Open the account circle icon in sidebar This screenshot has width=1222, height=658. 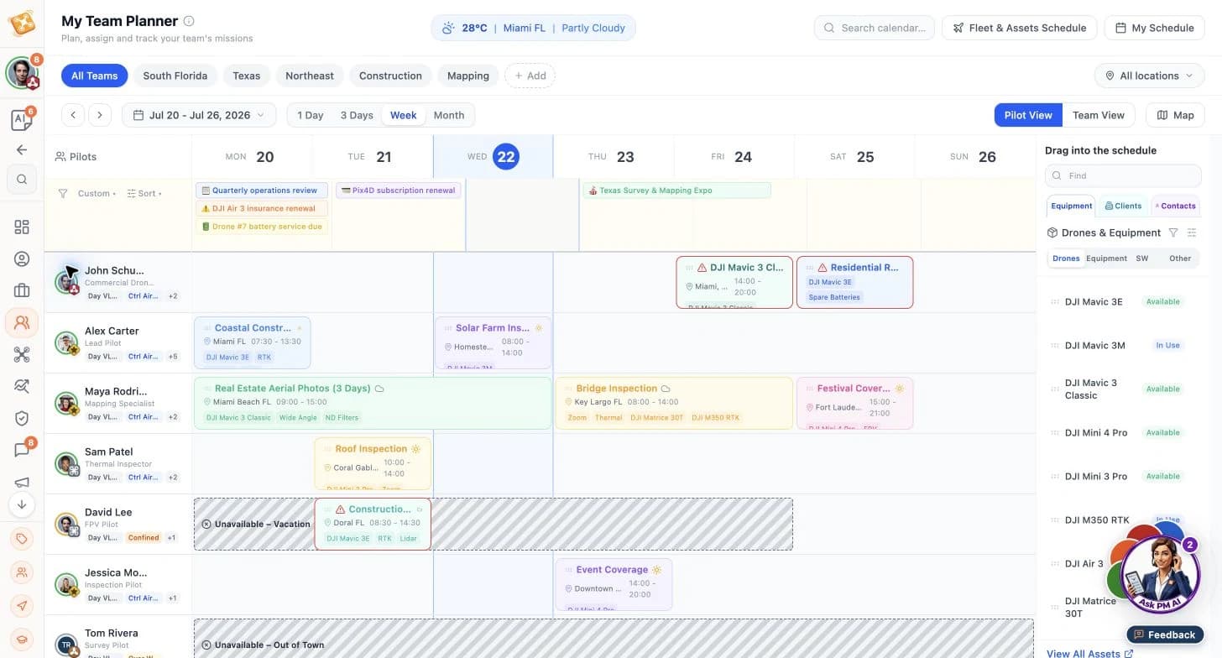tap(22, 258)
